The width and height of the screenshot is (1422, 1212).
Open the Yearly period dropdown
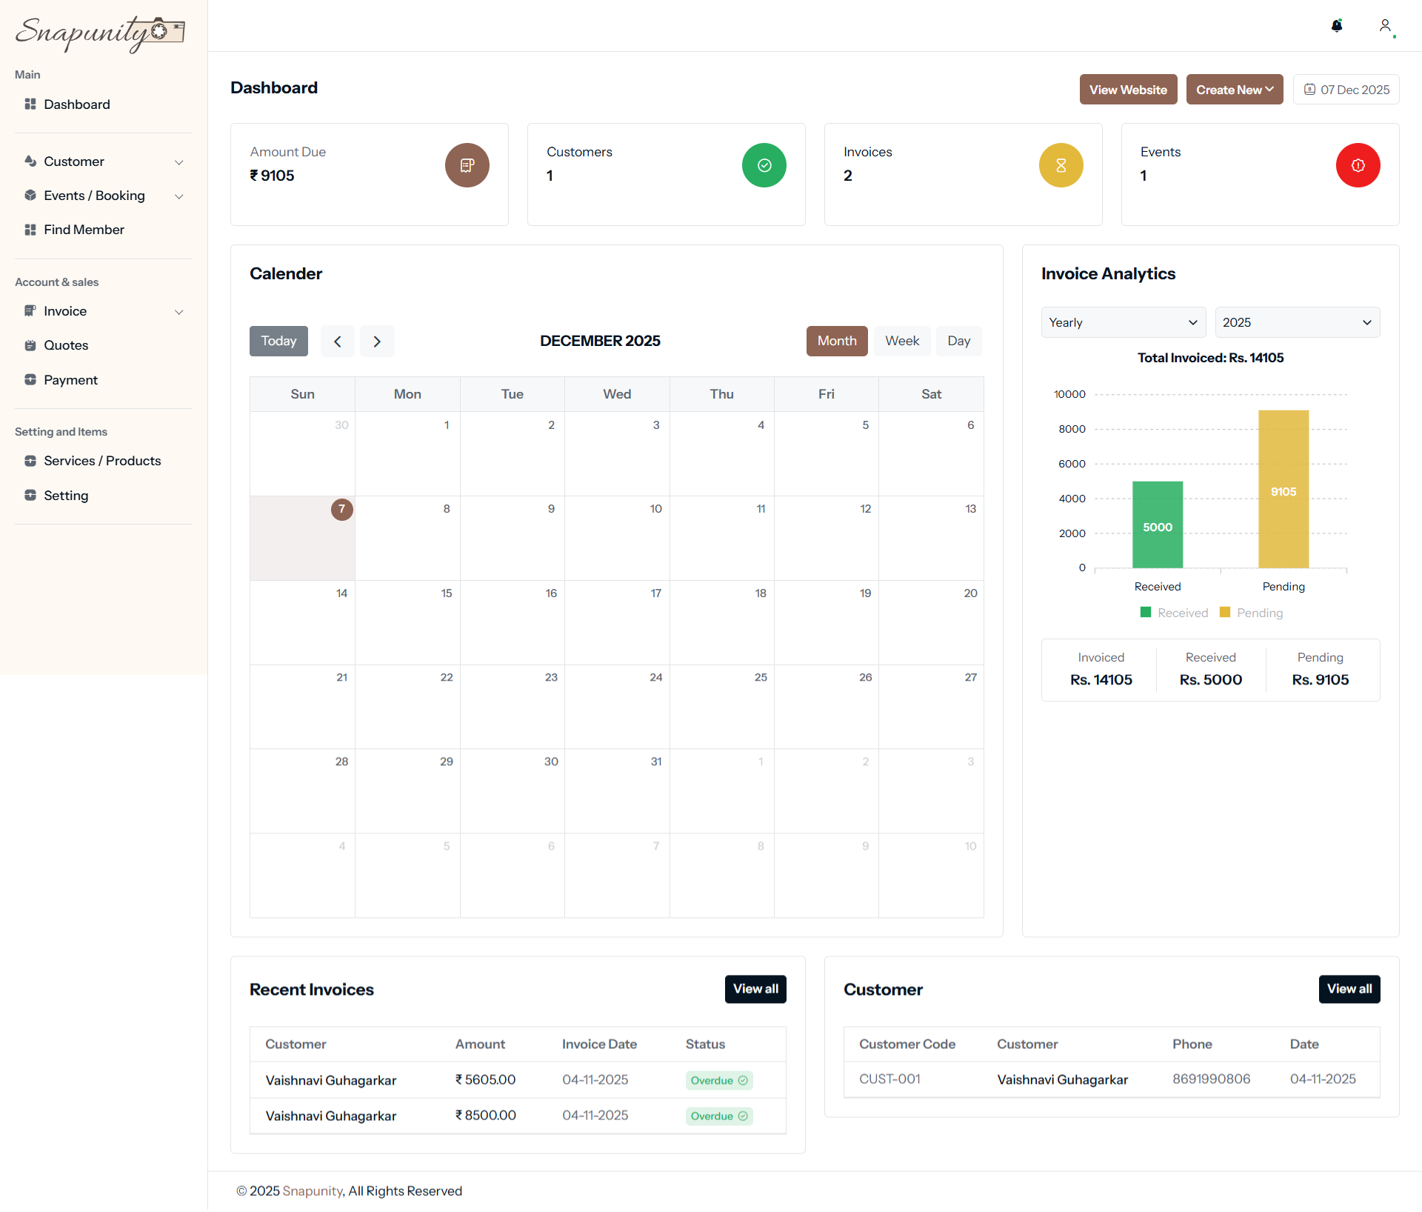1123,322
